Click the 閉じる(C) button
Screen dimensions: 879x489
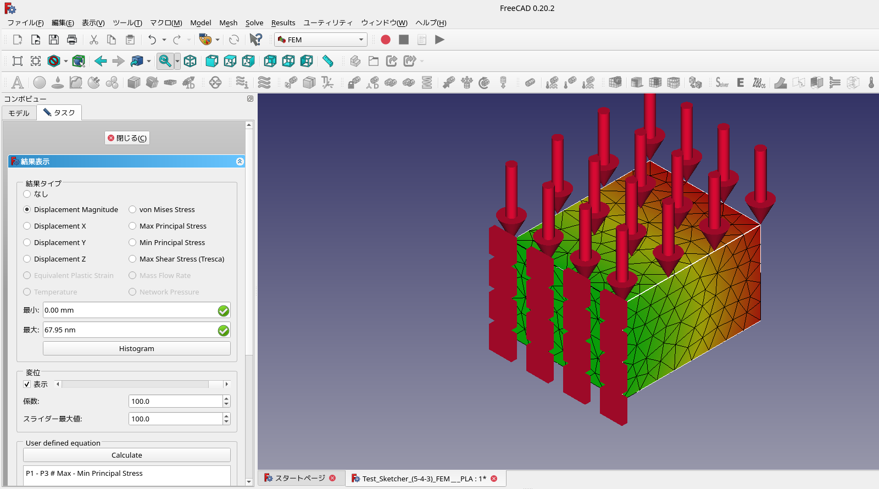[x=127, y=138]
